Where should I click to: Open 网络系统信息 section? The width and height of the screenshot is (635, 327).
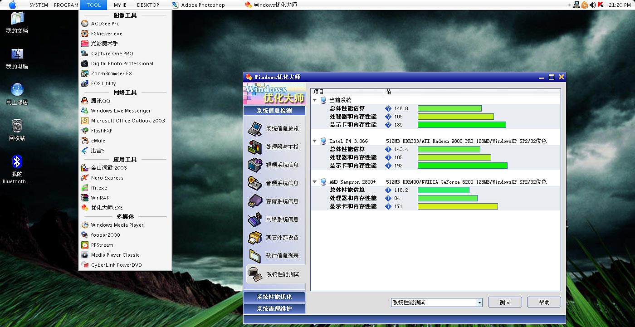pyautogui.click(x=274, y=220)
